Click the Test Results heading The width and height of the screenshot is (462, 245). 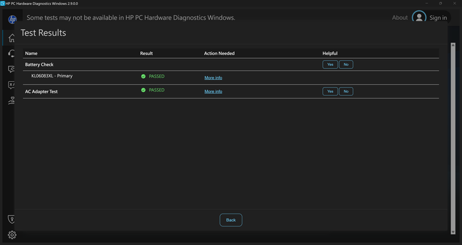pos(44,33)
